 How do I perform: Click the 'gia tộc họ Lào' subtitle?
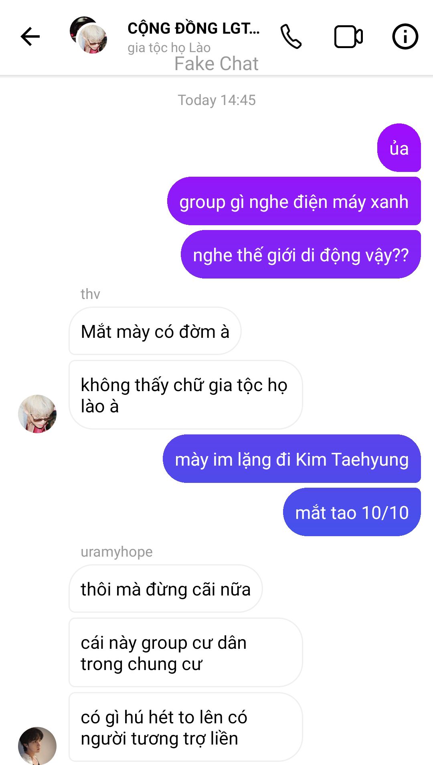tap(169, 48)
